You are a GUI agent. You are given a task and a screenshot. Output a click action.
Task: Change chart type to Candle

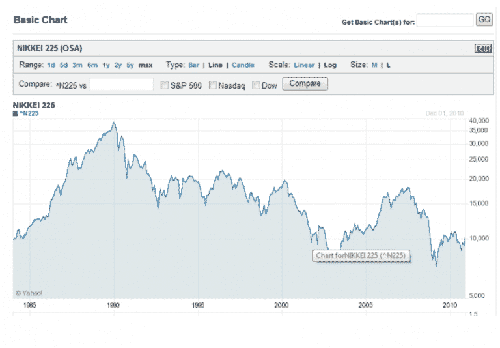tap(243, 65)
